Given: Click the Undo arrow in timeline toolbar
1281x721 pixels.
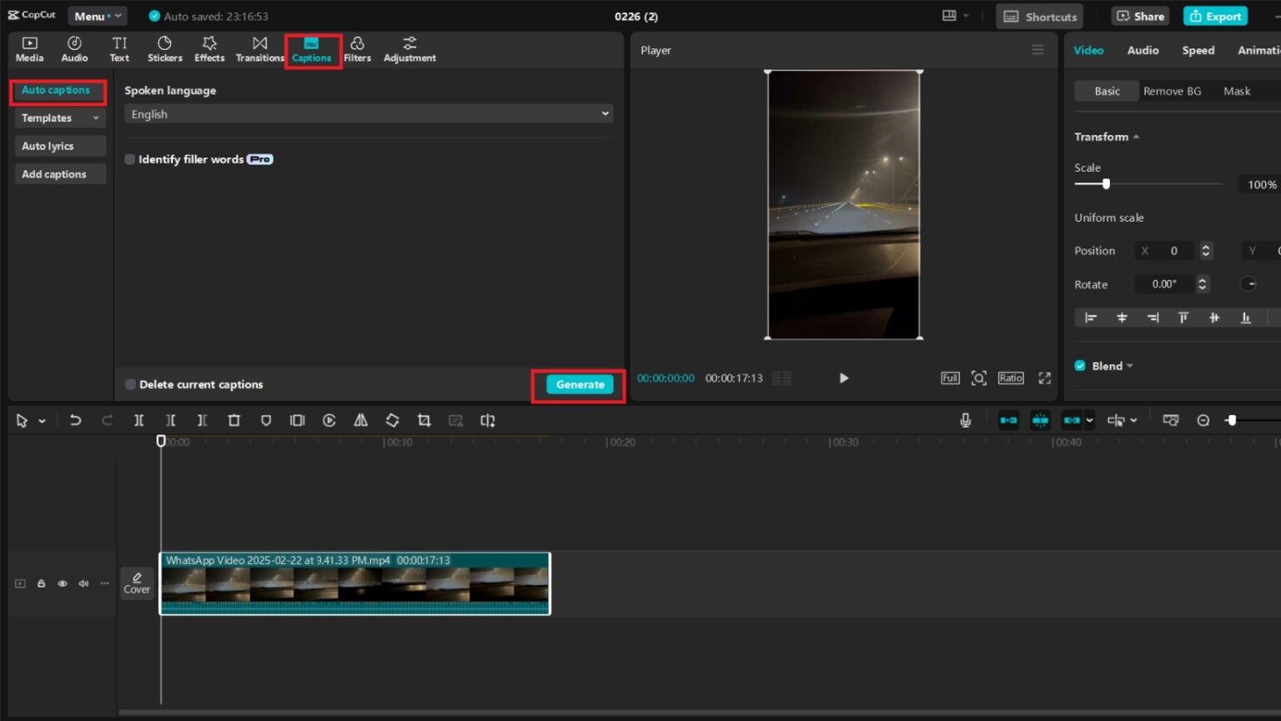Looking at the screenshot, I should tap(75, 421).
